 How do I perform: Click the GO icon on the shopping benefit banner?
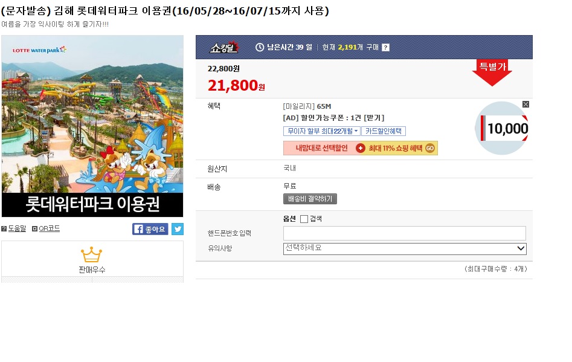[430, 148]
